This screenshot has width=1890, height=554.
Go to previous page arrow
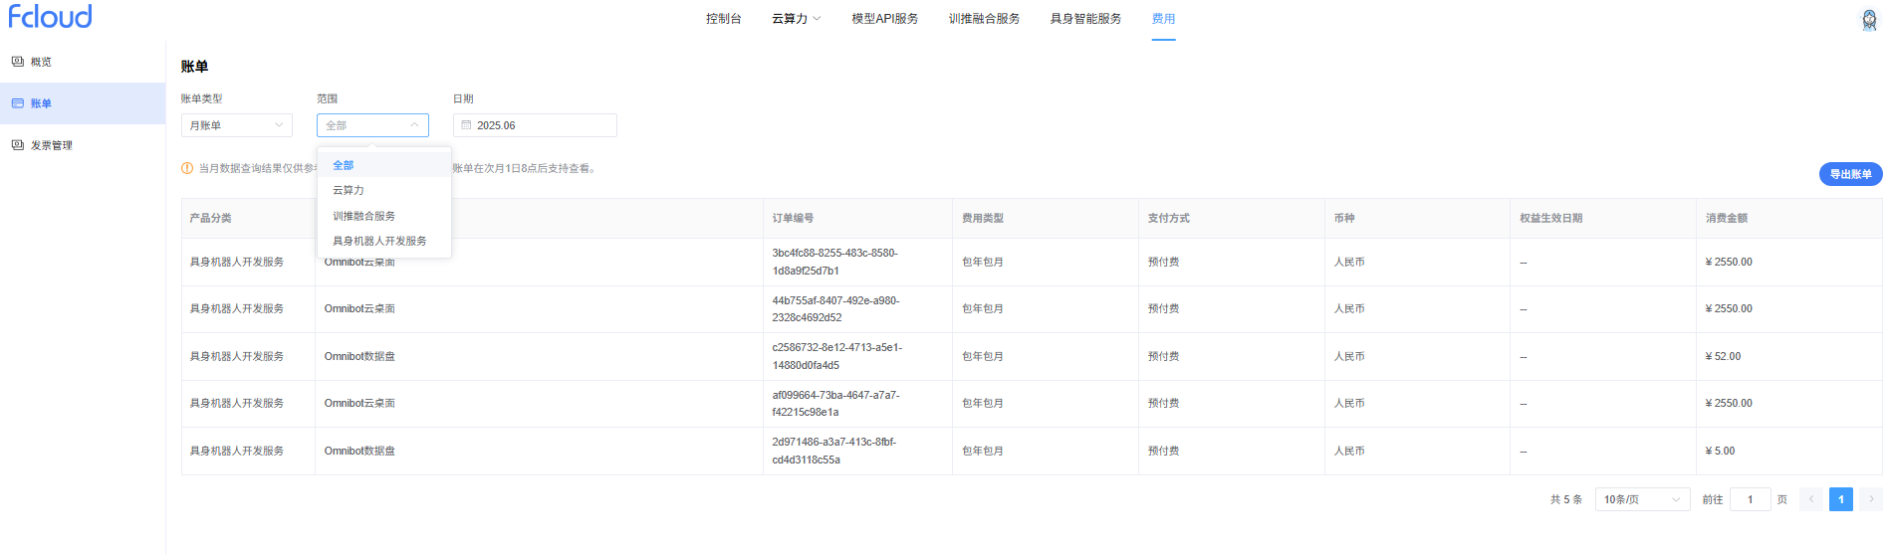(x=1811, y=499)
